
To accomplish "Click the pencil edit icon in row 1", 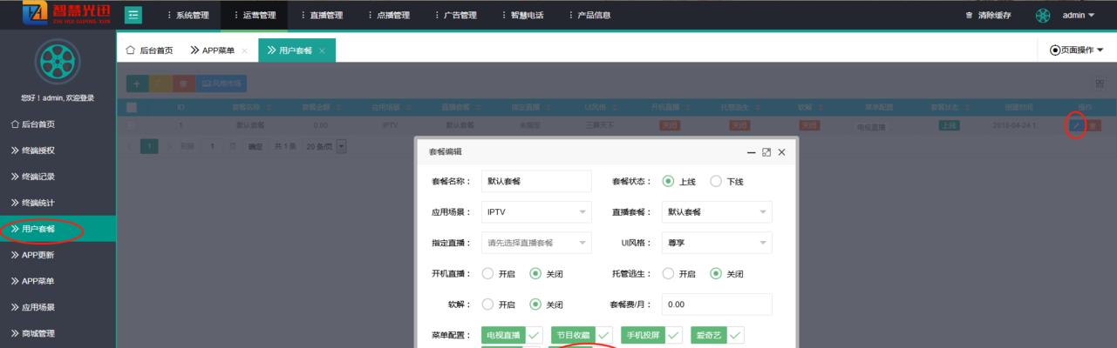I will 1075,125.
